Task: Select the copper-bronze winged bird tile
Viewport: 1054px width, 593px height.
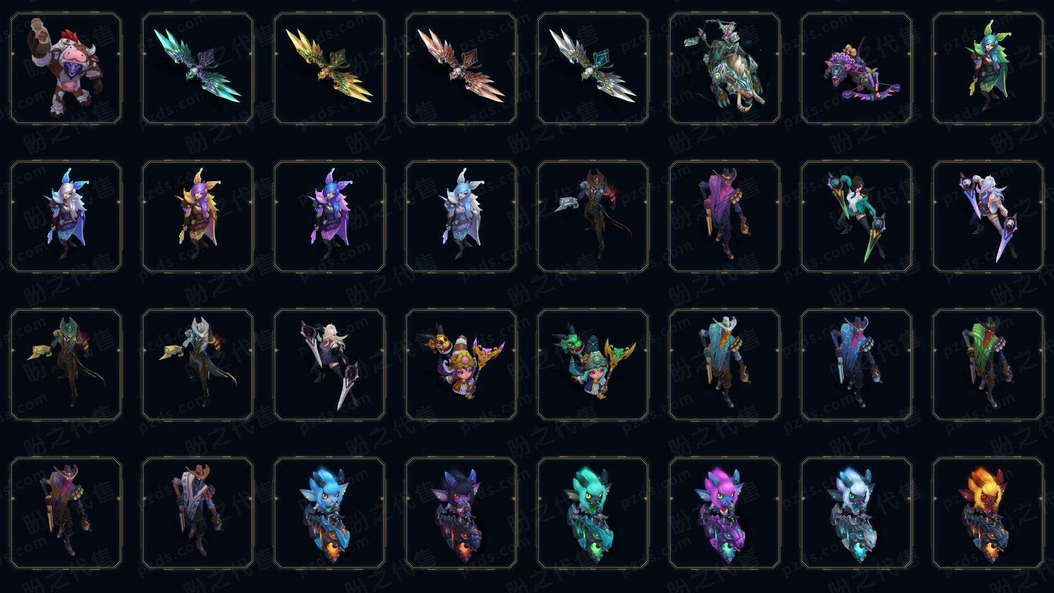Action: click(461, 69)
